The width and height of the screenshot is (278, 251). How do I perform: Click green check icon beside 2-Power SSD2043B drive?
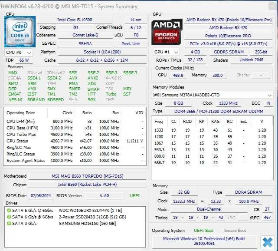point(9,217)
